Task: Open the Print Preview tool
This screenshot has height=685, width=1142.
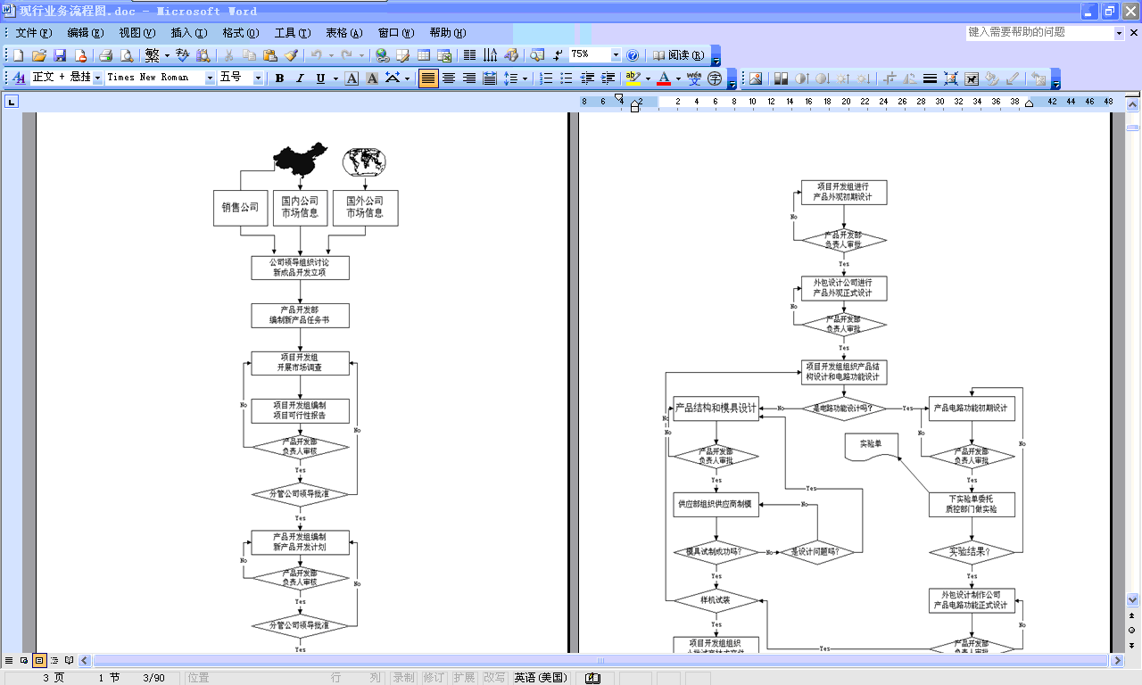Action: click(x=127, y=55)
